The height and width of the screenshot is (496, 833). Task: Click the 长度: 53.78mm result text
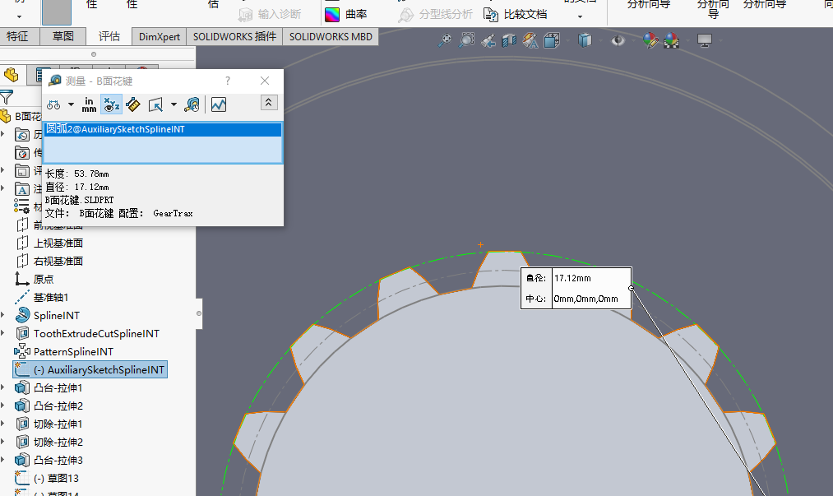77,174
